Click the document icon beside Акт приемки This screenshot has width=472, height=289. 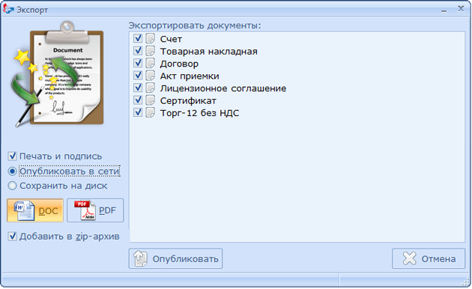click(x=150, y=76)
